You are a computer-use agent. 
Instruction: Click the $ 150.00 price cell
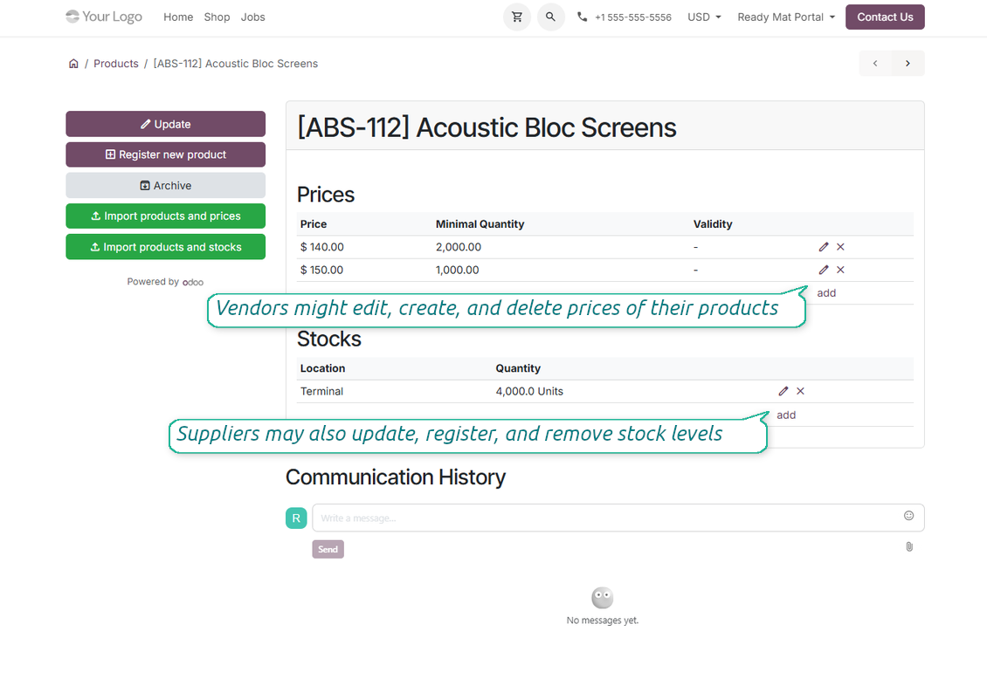(321, 270)
